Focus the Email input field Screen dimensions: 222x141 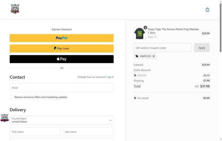(62, 88)
